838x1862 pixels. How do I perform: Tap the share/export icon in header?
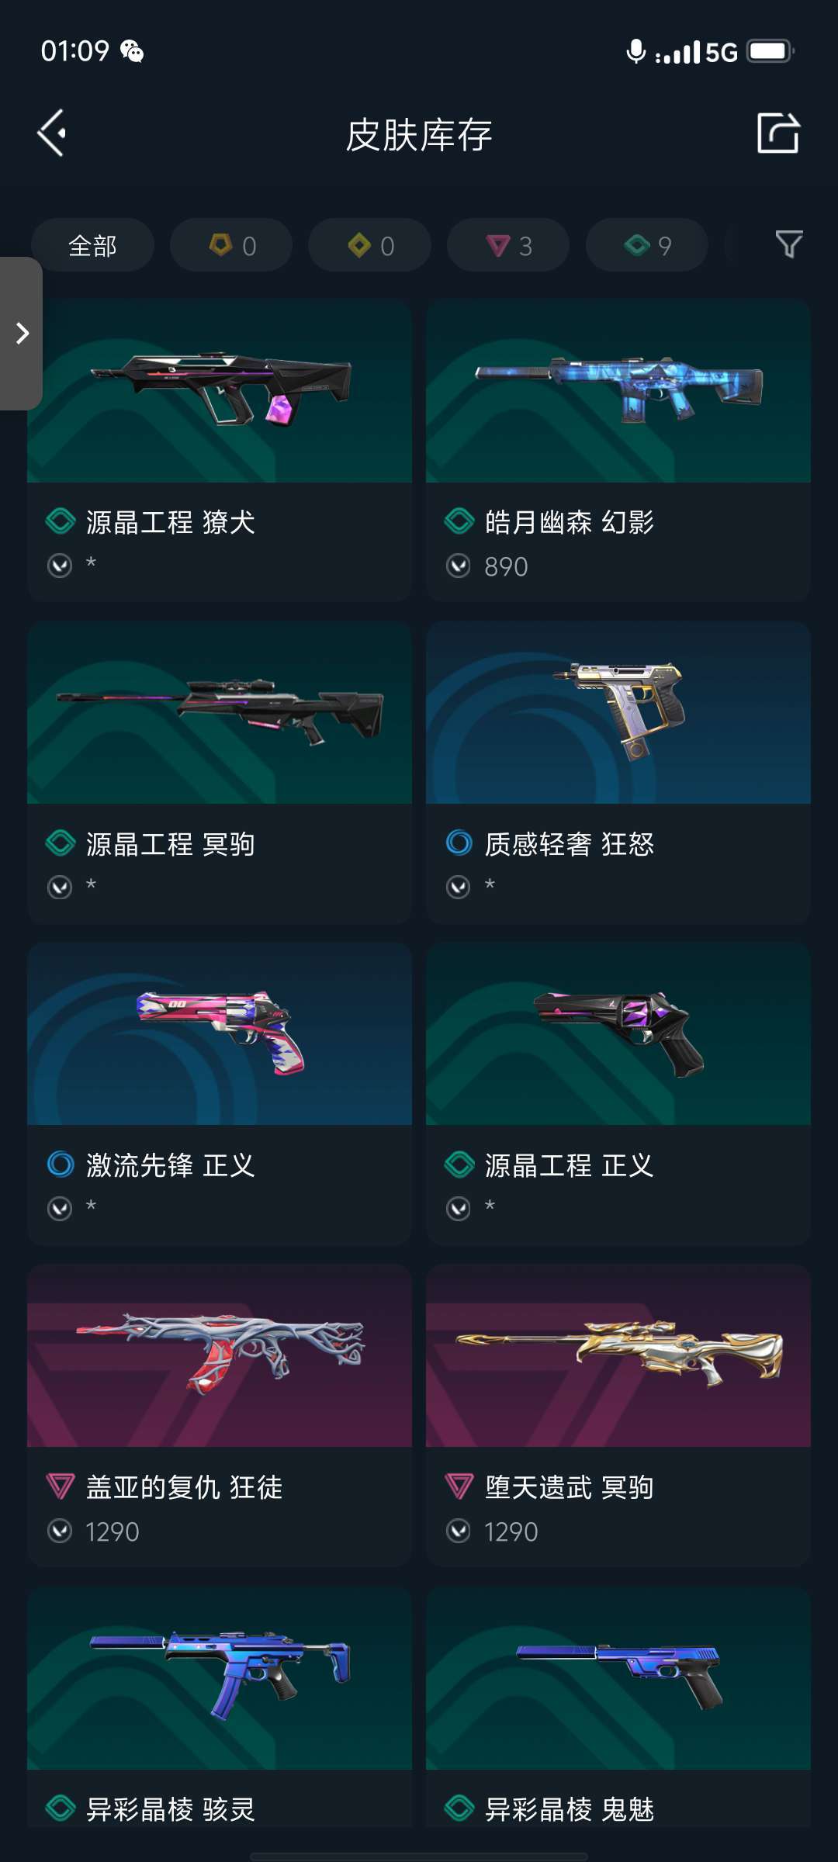tap(778, 133)
